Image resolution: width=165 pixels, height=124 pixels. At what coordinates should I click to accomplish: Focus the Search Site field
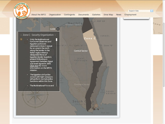(x=139, y=11)
